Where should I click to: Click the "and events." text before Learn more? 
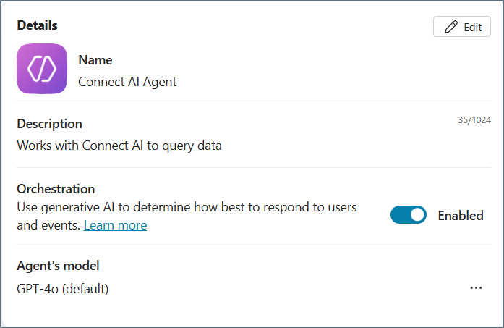tap(48, 225)
